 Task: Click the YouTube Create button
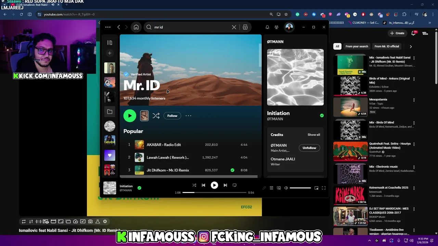click(x=397, y=33)
